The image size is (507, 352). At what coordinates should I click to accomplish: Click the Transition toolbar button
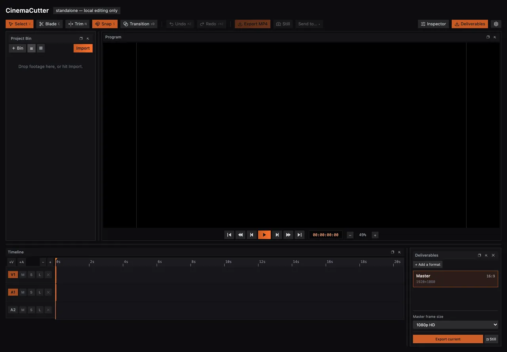tap(139, 24)
